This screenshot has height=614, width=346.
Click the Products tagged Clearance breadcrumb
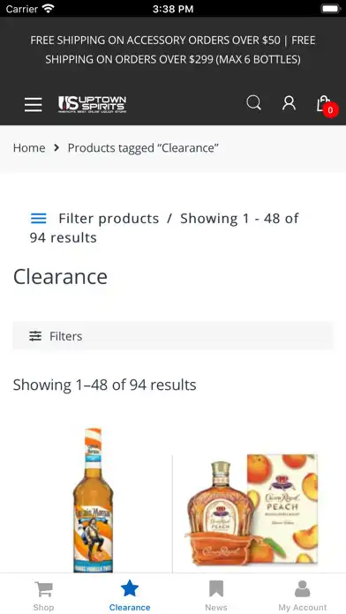tap(143, 148)
